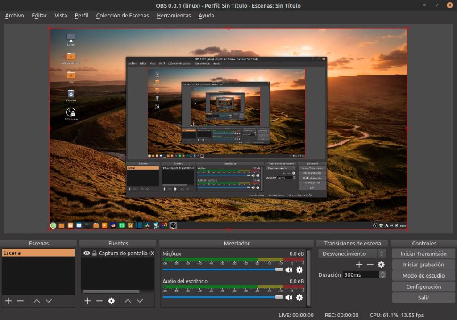The width and height of the screenshot is (457, 320).
Task: Toggle visibility of the Captura de pantalla source
Action: [x=87, y=253]
